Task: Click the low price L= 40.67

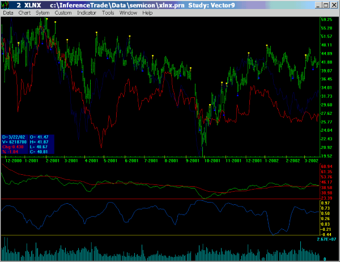Action: (39, 147)
